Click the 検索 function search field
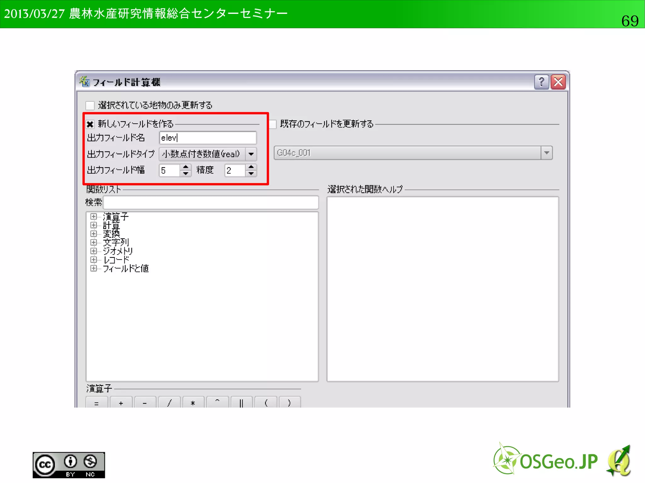The width and height of the screenshot is (645, 483). (211, 202)
